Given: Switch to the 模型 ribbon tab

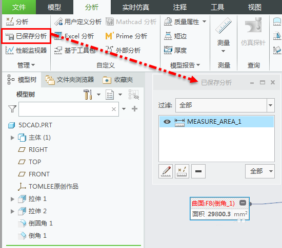Looking at the screenshot, I should 54,7.
